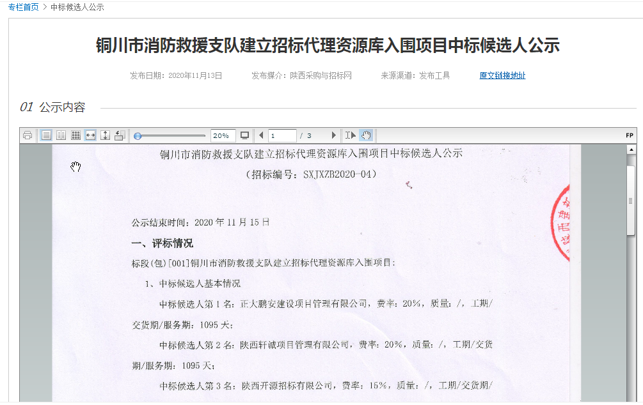Open the 原文链接地址 link

pyautogui.click(x=502, y=75)
